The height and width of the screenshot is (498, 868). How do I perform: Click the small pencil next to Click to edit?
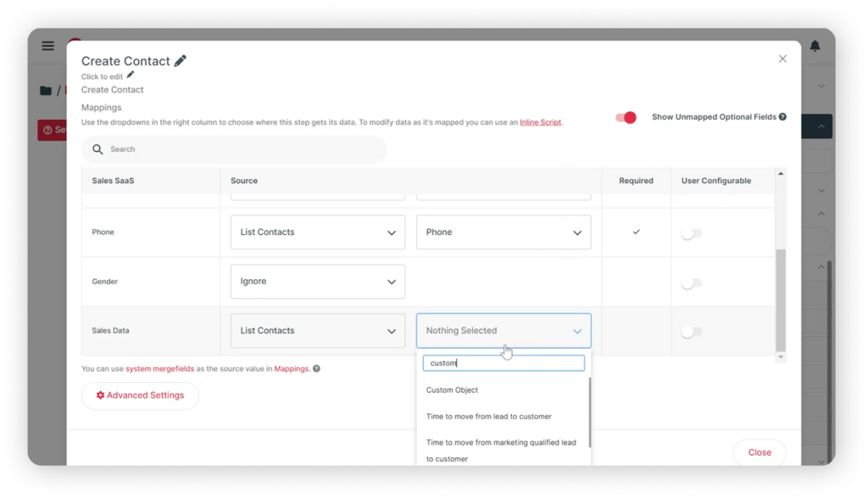[x=130, y=75]
